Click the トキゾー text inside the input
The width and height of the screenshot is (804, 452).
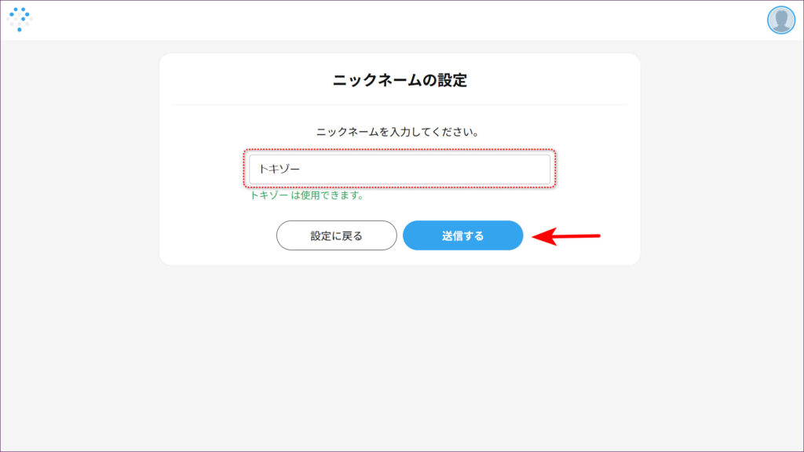point(280,169)
